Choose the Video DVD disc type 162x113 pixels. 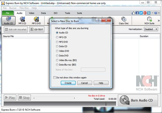pos(57,51)
